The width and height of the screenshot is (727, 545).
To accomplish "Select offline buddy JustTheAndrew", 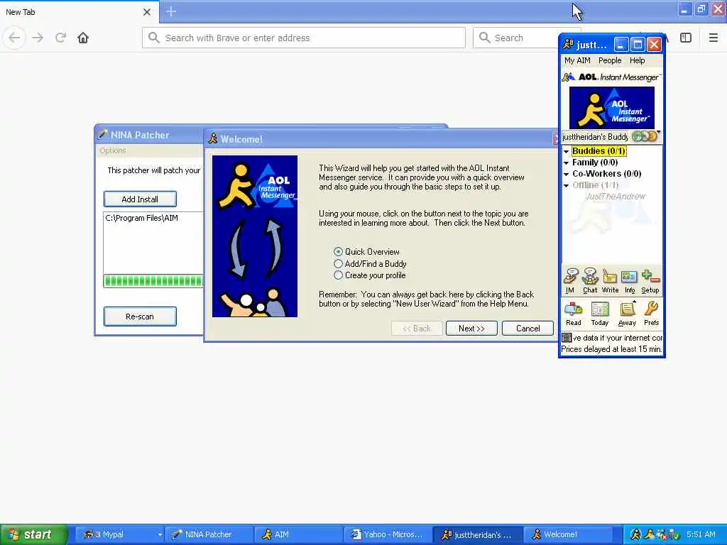I will pos(616,197).
